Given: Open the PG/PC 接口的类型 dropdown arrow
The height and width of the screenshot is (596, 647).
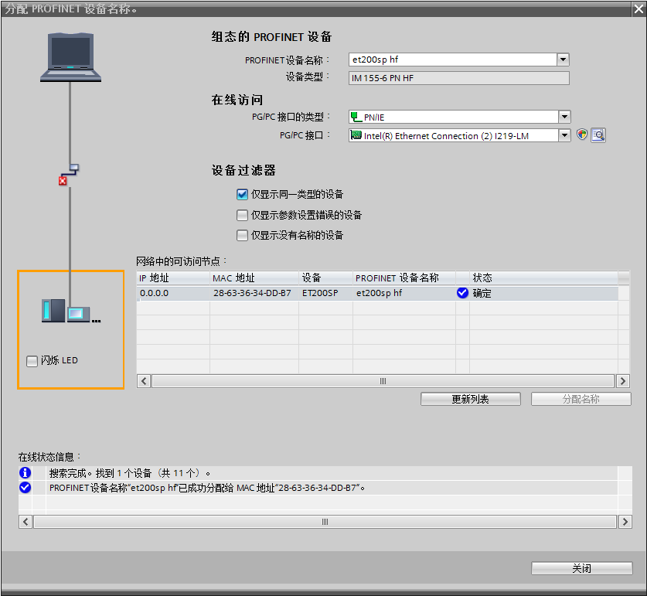Looking at the screenshot, I should [564, 117].
